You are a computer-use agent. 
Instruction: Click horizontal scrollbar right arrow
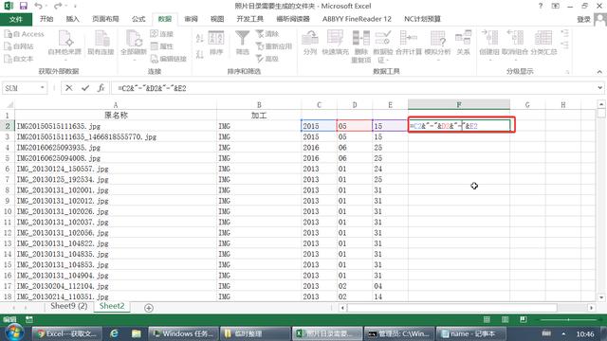[x=591, y=308]
